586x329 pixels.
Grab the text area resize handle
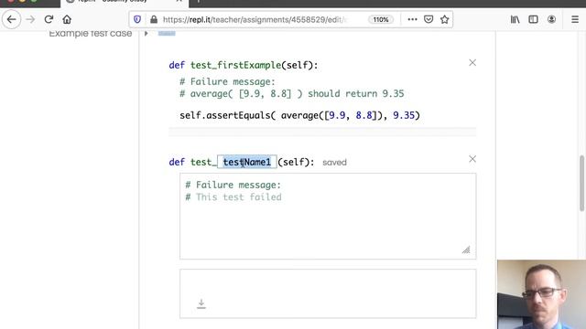pos(466,249)
